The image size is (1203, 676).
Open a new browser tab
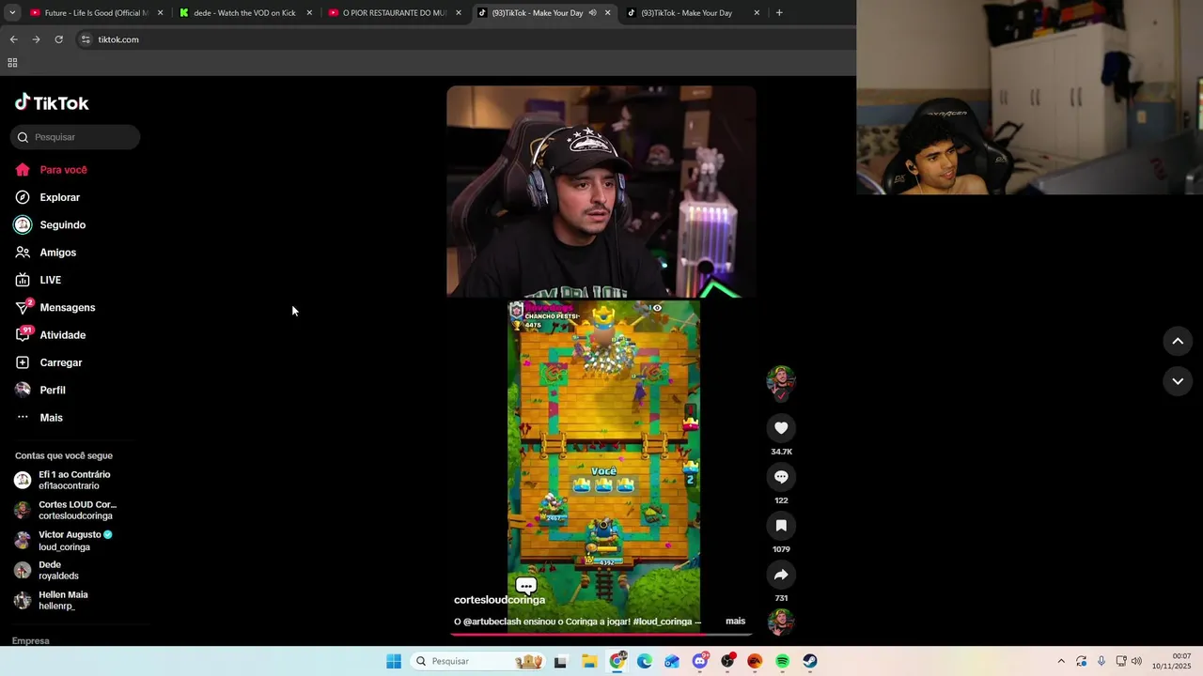[779, 13]
